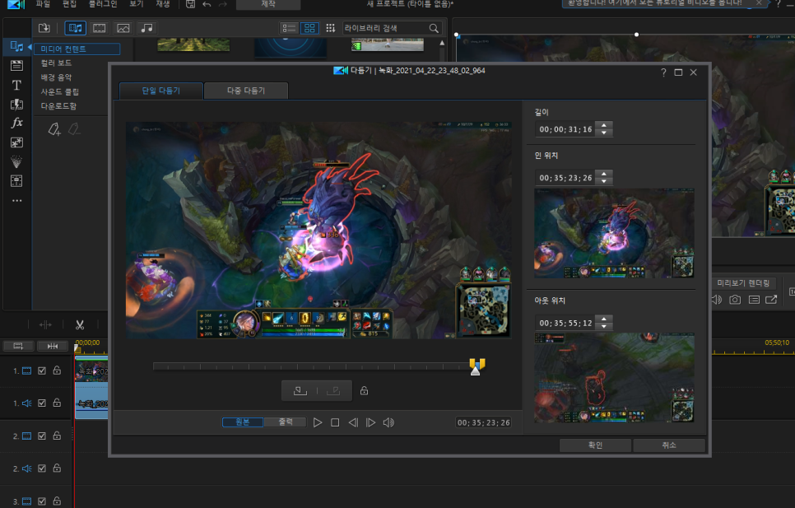795x508 pixels.
Task: Lock audio track 1
Action: coord(57,403)
